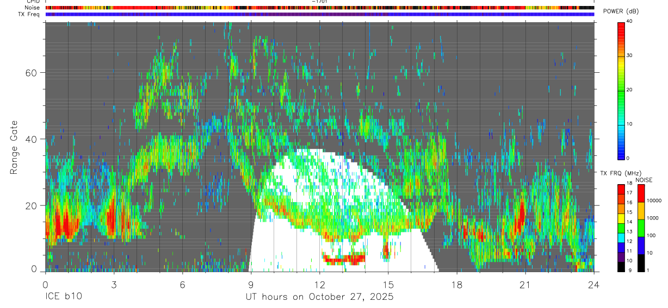Screen dimensions: 668x308
Task: Click the orange swatch in NOISE legend
Action: [x=641, y=211]
